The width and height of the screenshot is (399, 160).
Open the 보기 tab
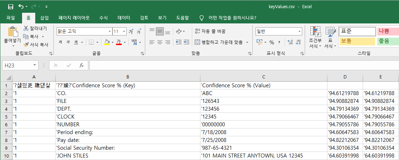coord(162,18)
